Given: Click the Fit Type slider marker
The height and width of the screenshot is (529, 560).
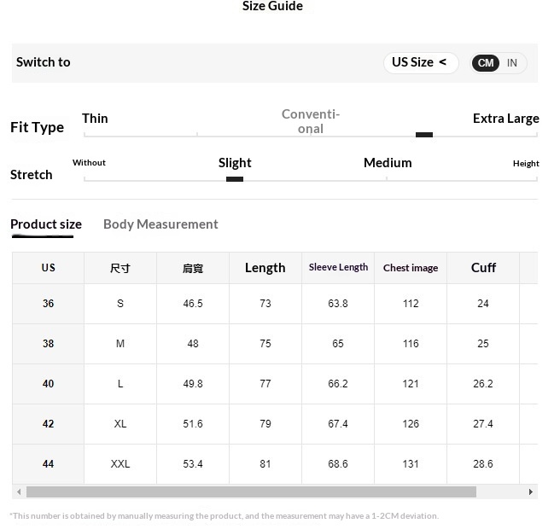Looking at the screenshot, I should tap(424, 135).
